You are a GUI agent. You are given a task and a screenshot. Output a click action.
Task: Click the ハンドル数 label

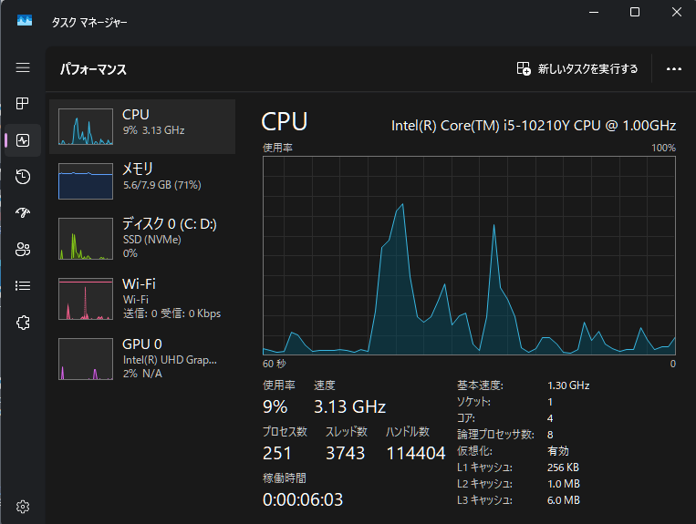click(x=408, y=431)
